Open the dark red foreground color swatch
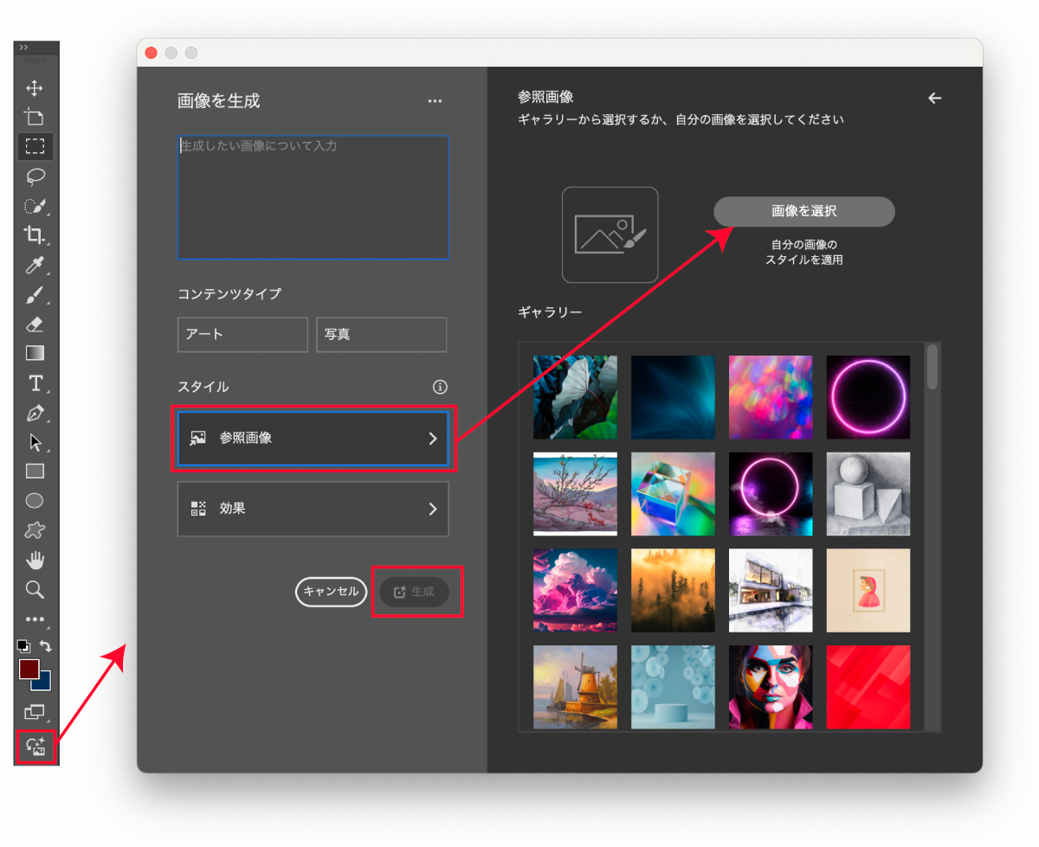1039x847 pixels. click(x=29, y=670)
